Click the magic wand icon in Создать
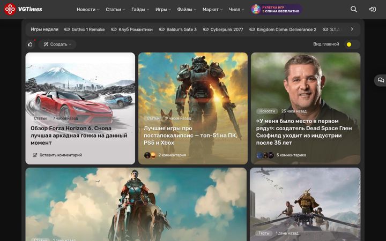The image size is (386, 241). 46,44
